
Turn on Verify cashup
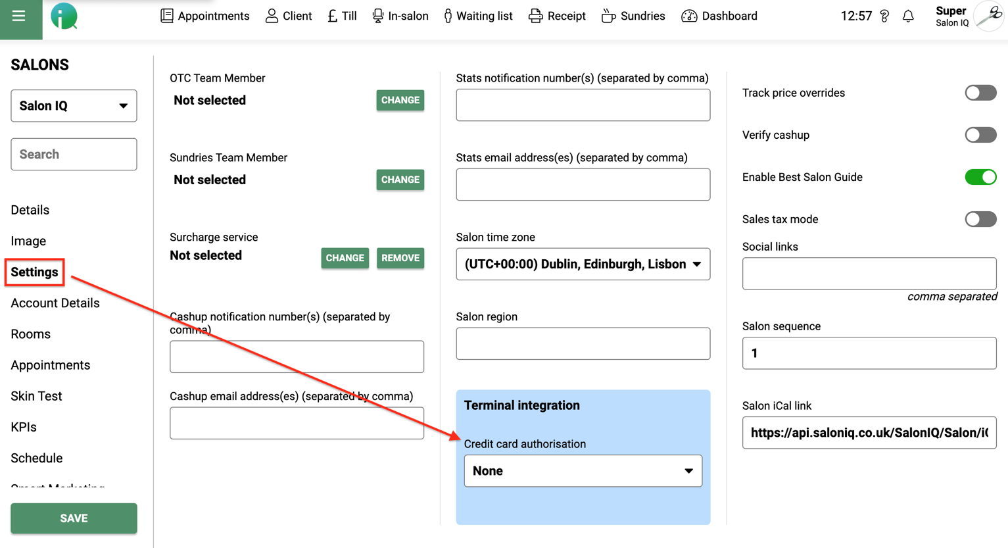point(980,135)
